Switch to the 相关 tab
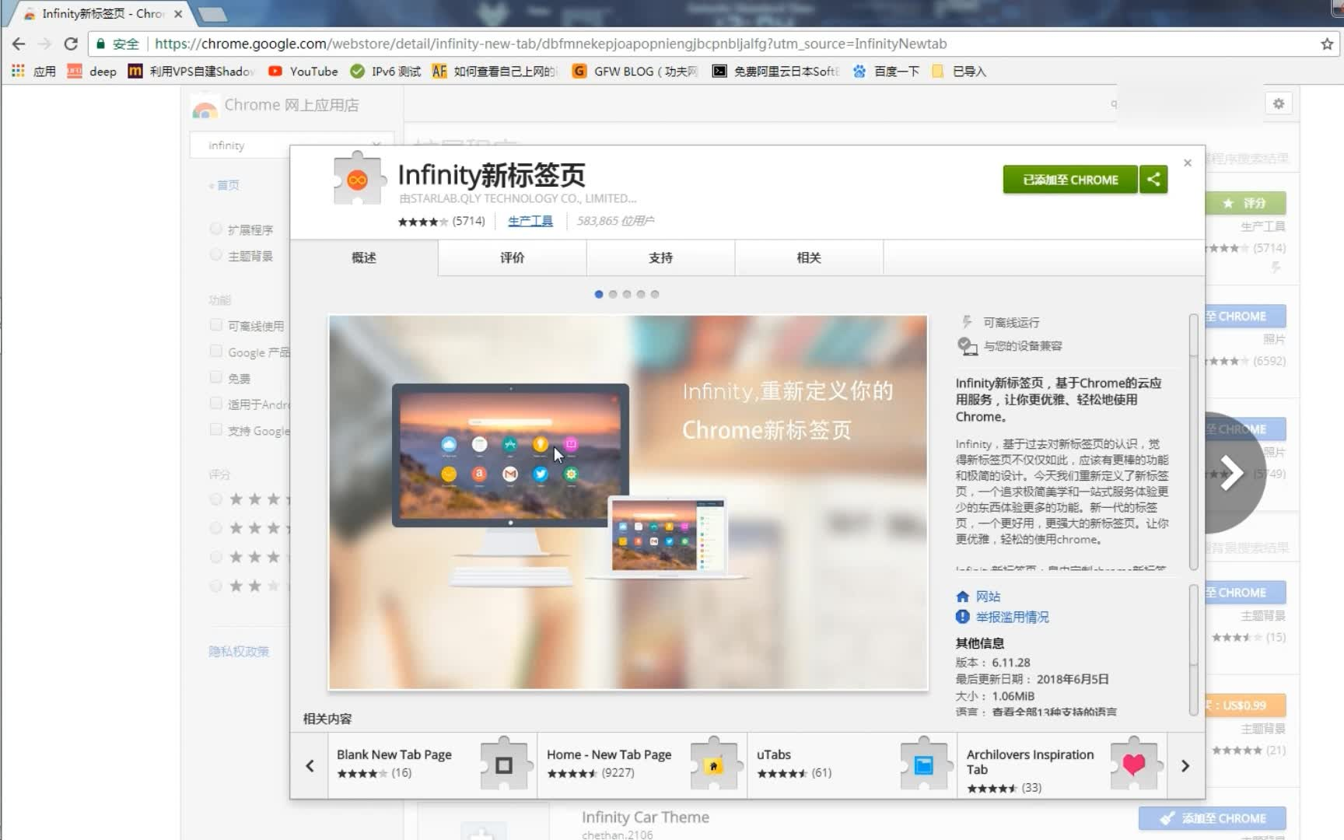Image resolution: width=1344 pixels, height=840 pixels. click(x=809, y=257)
